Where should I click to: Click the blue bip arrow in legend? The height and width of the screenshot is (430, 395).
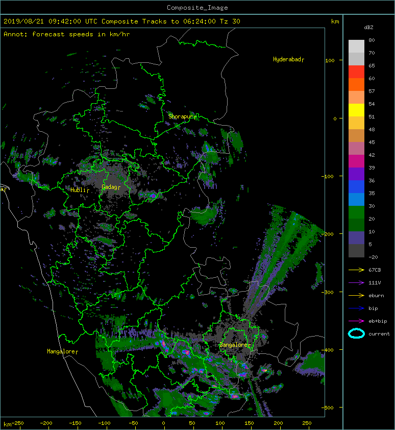[356, 308]
